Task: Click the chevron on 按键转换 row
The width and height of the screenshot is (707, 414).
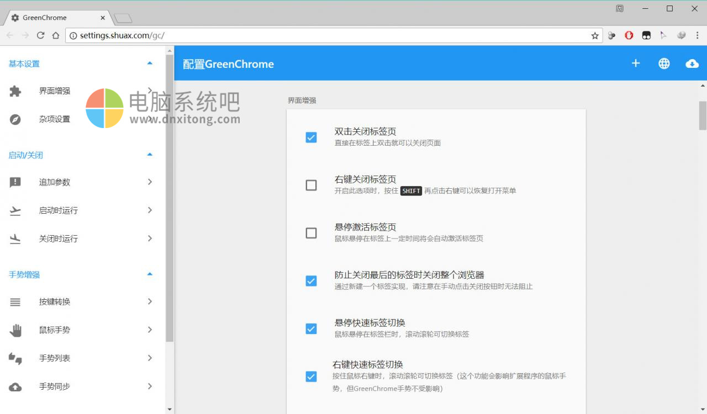Action: click(x=150, y=301)
